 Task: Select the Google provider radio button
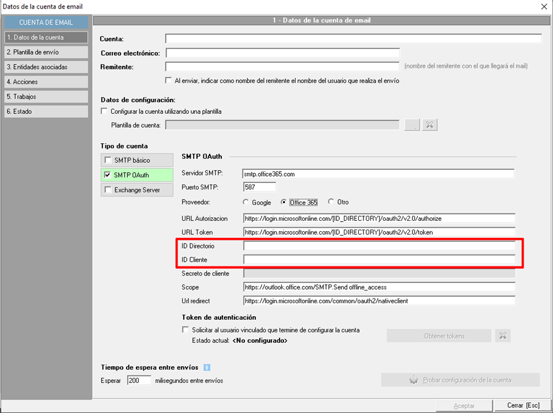click(x=247, y=202)
